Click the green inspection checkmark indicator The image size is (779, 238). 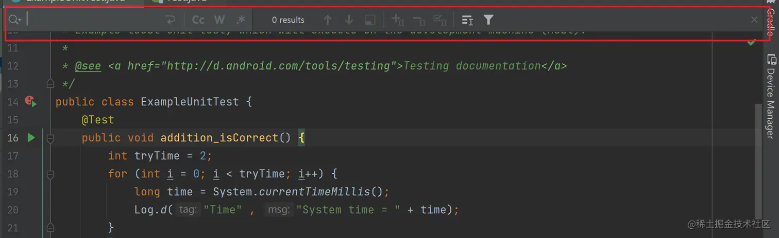(751, 43)
